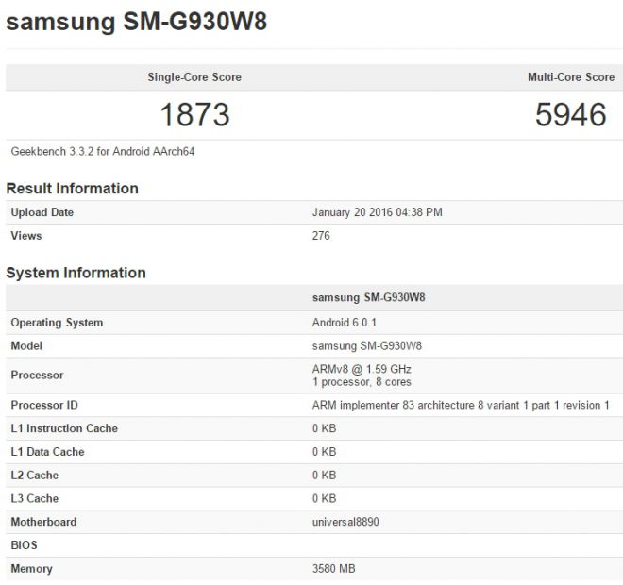The image size is (623, 585).
Task: Click the System Information heading
Action: (76, 273)
